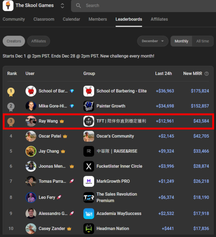The height and width of the screenshot is (237, 216).
Task: Click crown badge next to Ray Wang
Action: pos(62,121)
